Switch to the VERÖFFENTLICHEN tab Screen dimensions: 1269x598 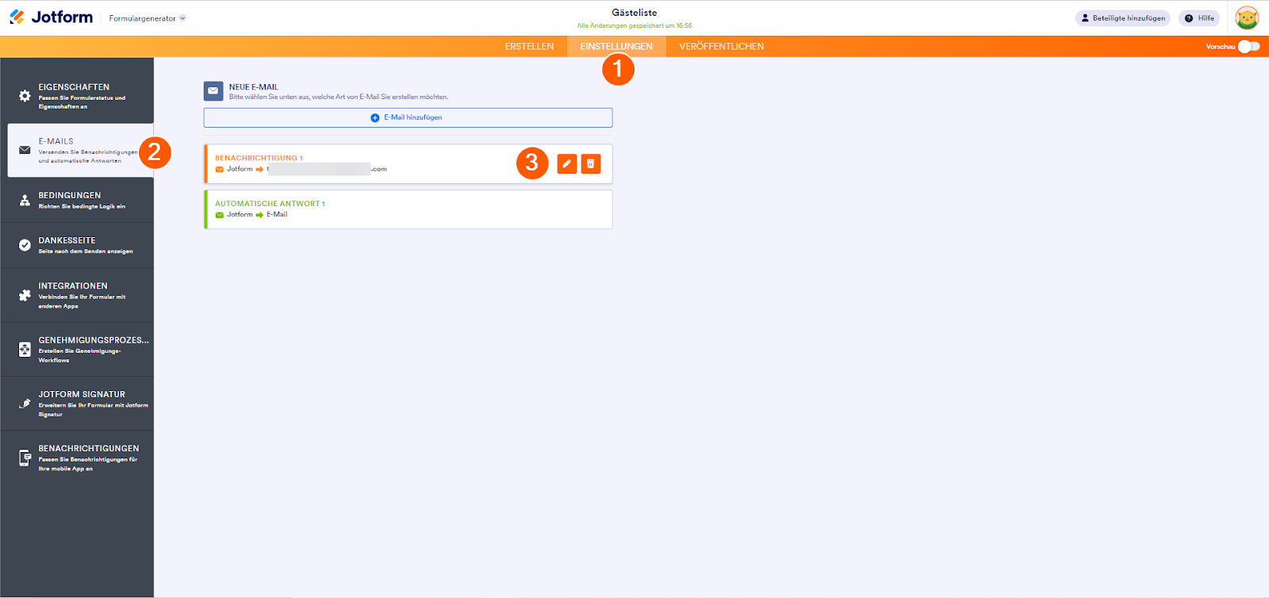click(722, 47)
